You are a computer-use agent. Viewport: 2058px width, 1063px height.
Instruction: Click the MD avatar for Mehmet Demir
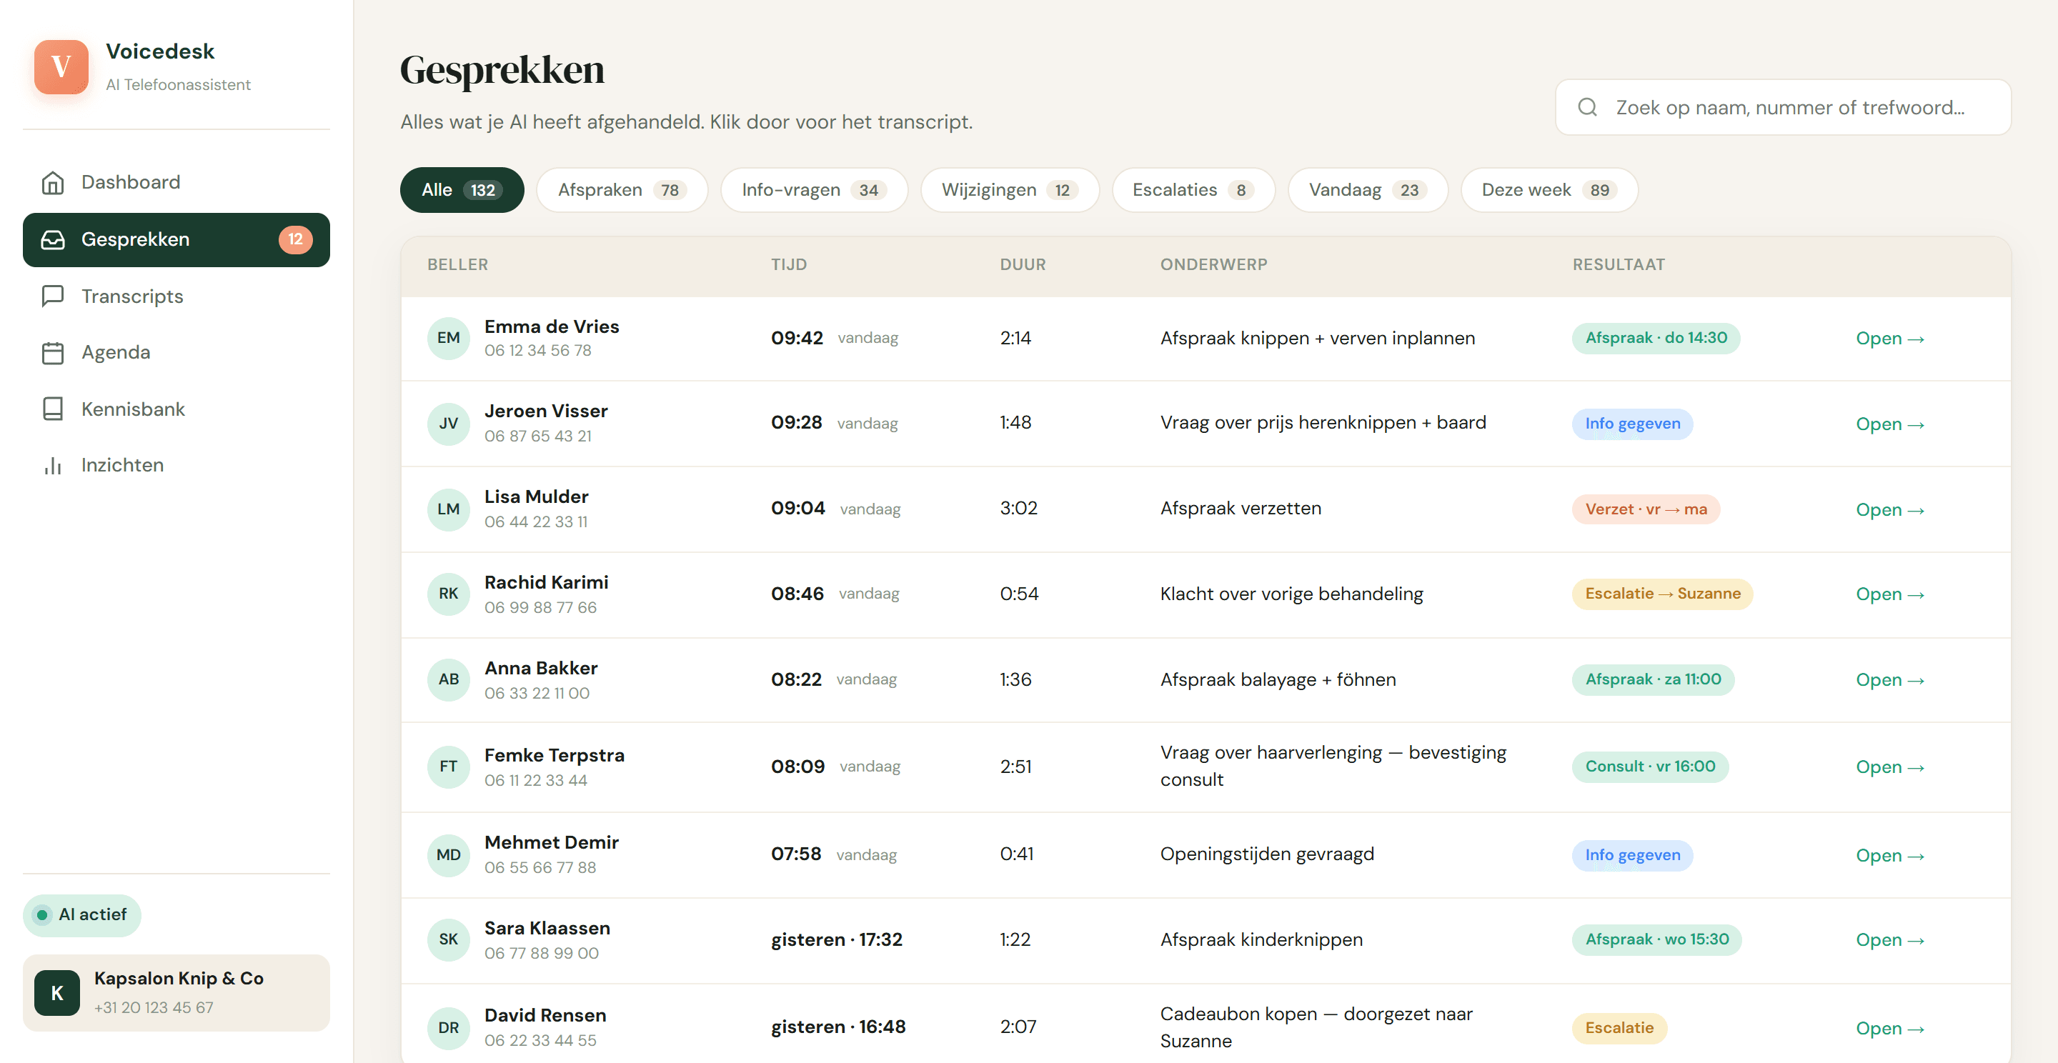click(448, 854)
